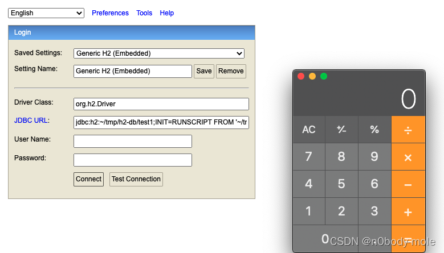Click the JDBC URL link label
The image size is (444, 253).
click(x=31, y=121)
